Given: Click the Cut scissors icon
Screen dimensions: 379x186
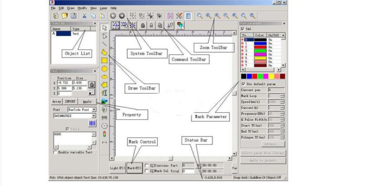Looking at the screenshot, I should click(x=84, y=16).
